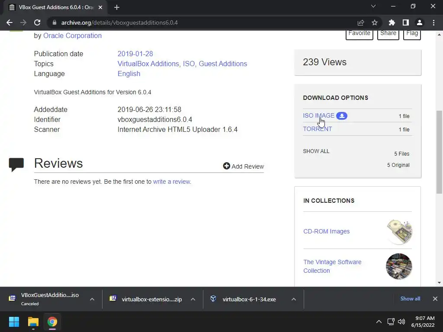Open the network status tray icon
443x332 pixels.
point(391,322)
